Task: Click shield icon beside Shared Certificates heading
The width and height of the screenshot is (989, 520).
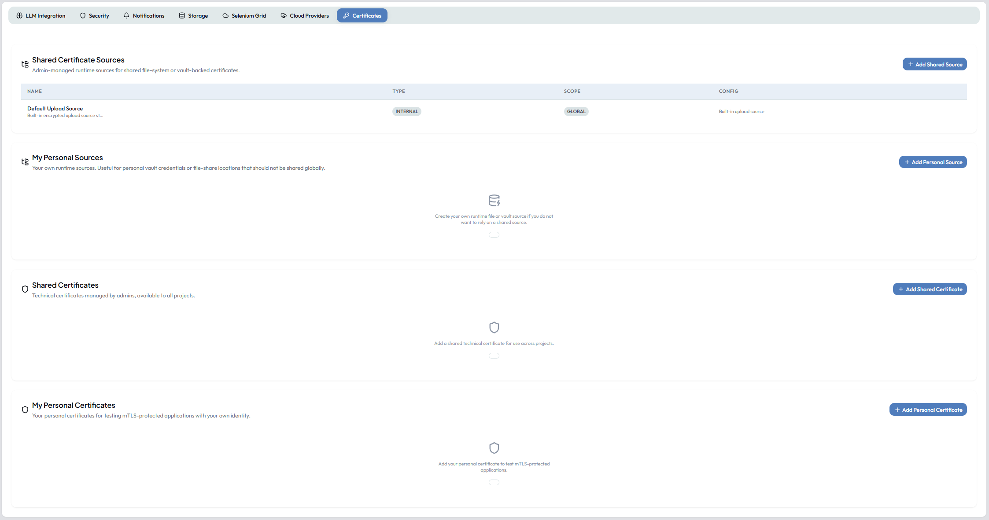Action: point(25,289)
